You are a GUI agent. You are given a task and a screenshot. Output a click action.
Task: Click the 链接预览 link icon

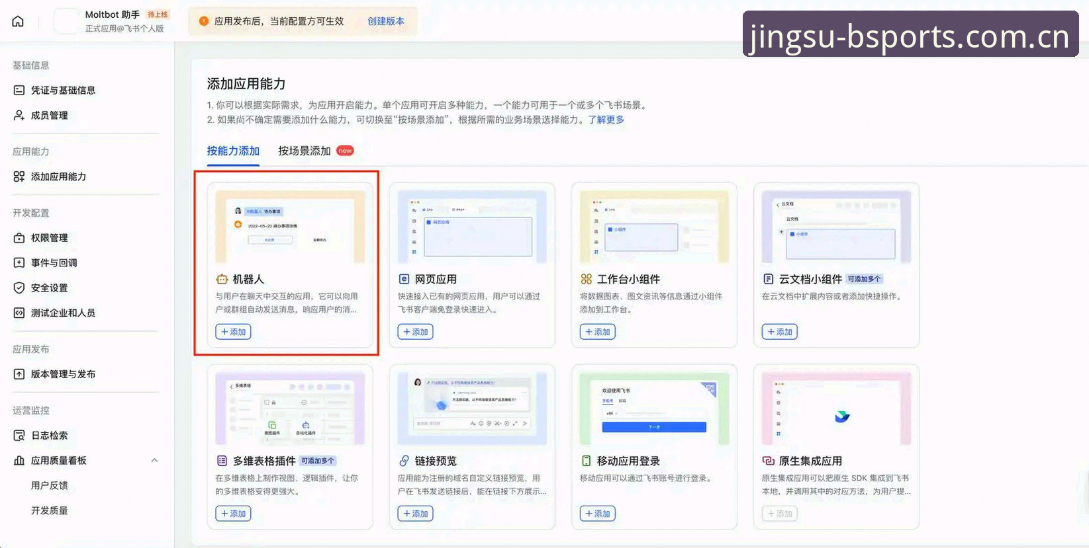pos(404,461)
